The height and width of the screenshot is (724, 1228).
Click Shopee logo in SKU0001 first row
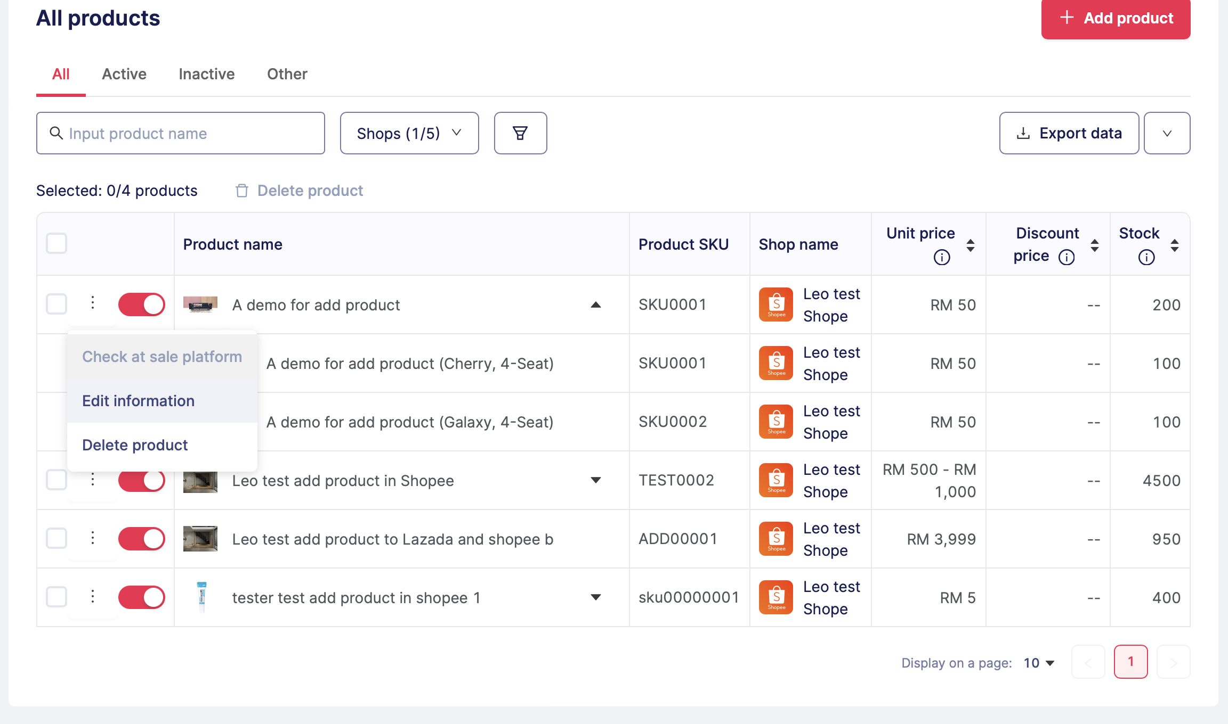(x=776, y=305)
